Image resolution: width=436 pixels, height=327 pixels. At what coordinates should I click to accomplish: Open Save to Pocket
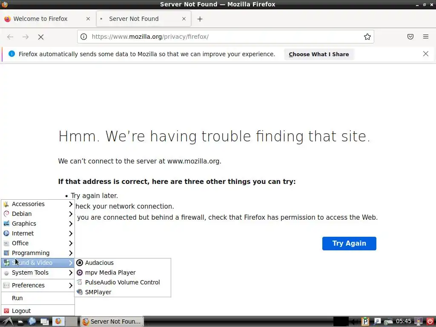pos(410,37)
